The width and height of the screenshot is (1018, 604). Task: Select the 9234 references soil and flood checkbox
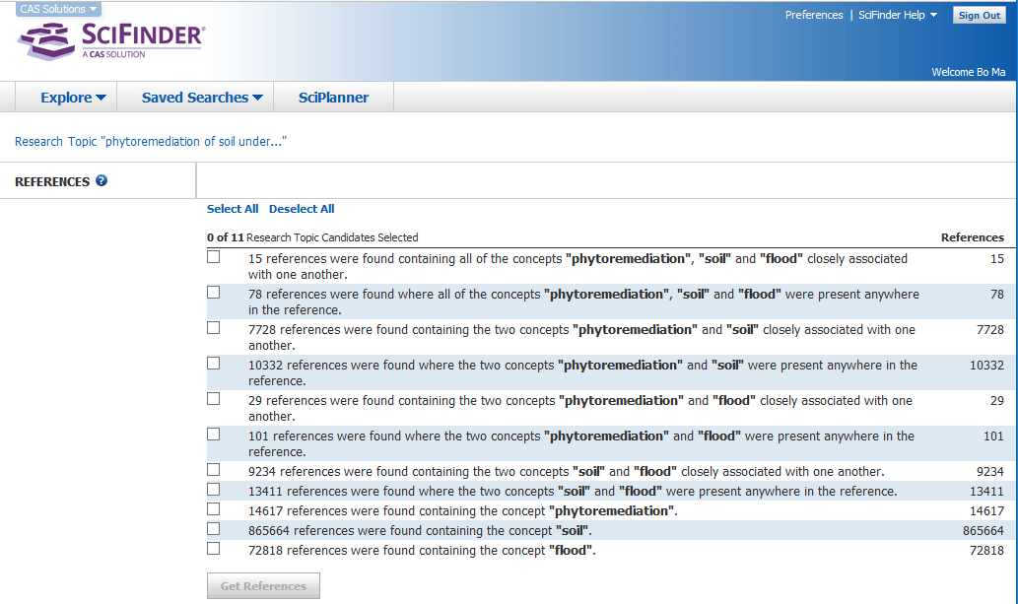point(214,470)
